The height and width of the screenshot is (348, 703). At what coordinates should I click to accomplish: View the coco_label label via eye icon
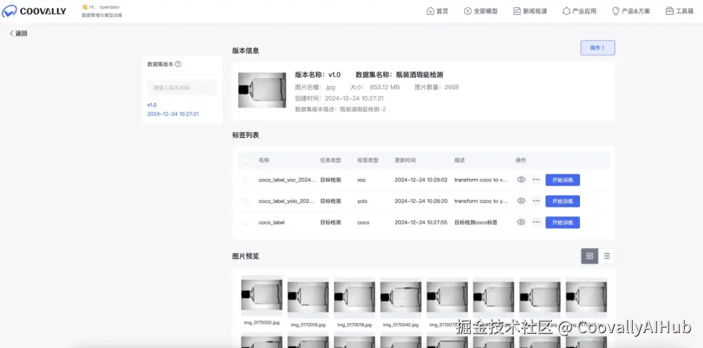coord(521,222)
